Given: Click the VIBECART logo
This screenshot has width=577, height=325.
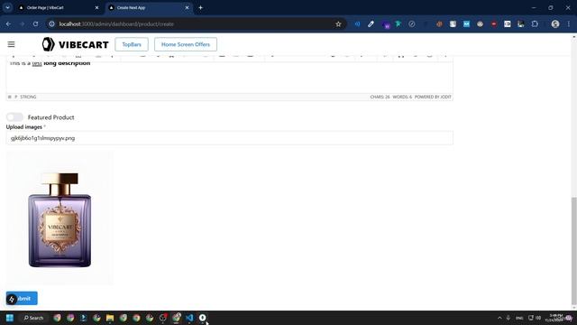Looking at the screenshot, I should point(75,44).
